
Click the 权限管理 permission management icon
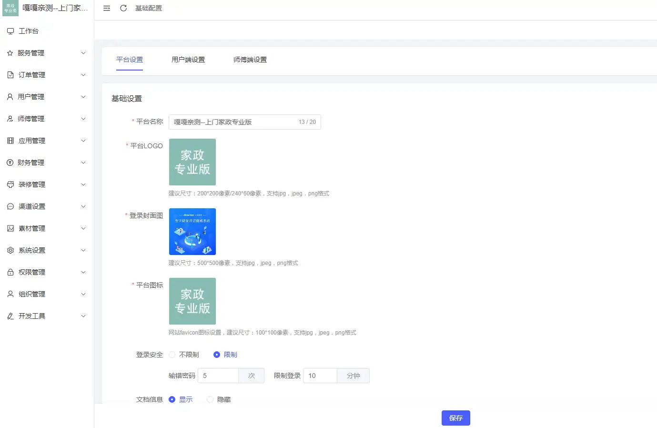tap(10, 272)
